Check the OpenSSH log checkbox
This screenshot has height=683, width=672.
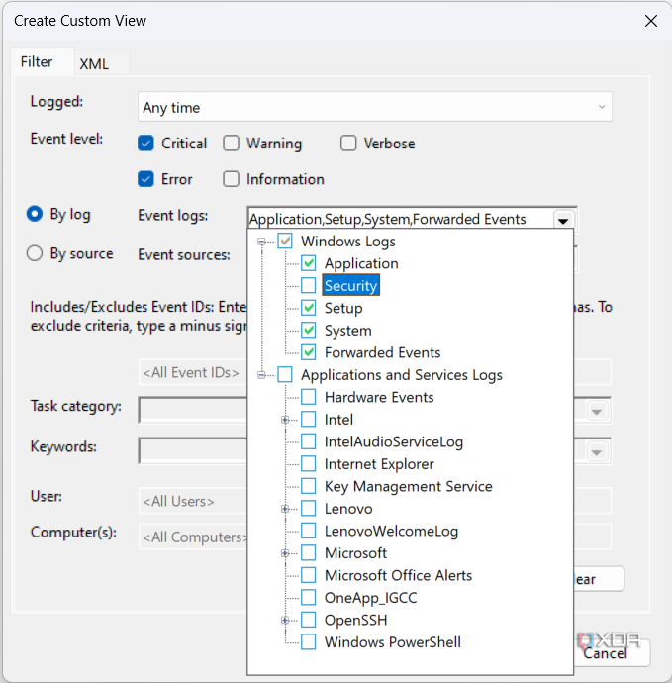click(309, 620)
